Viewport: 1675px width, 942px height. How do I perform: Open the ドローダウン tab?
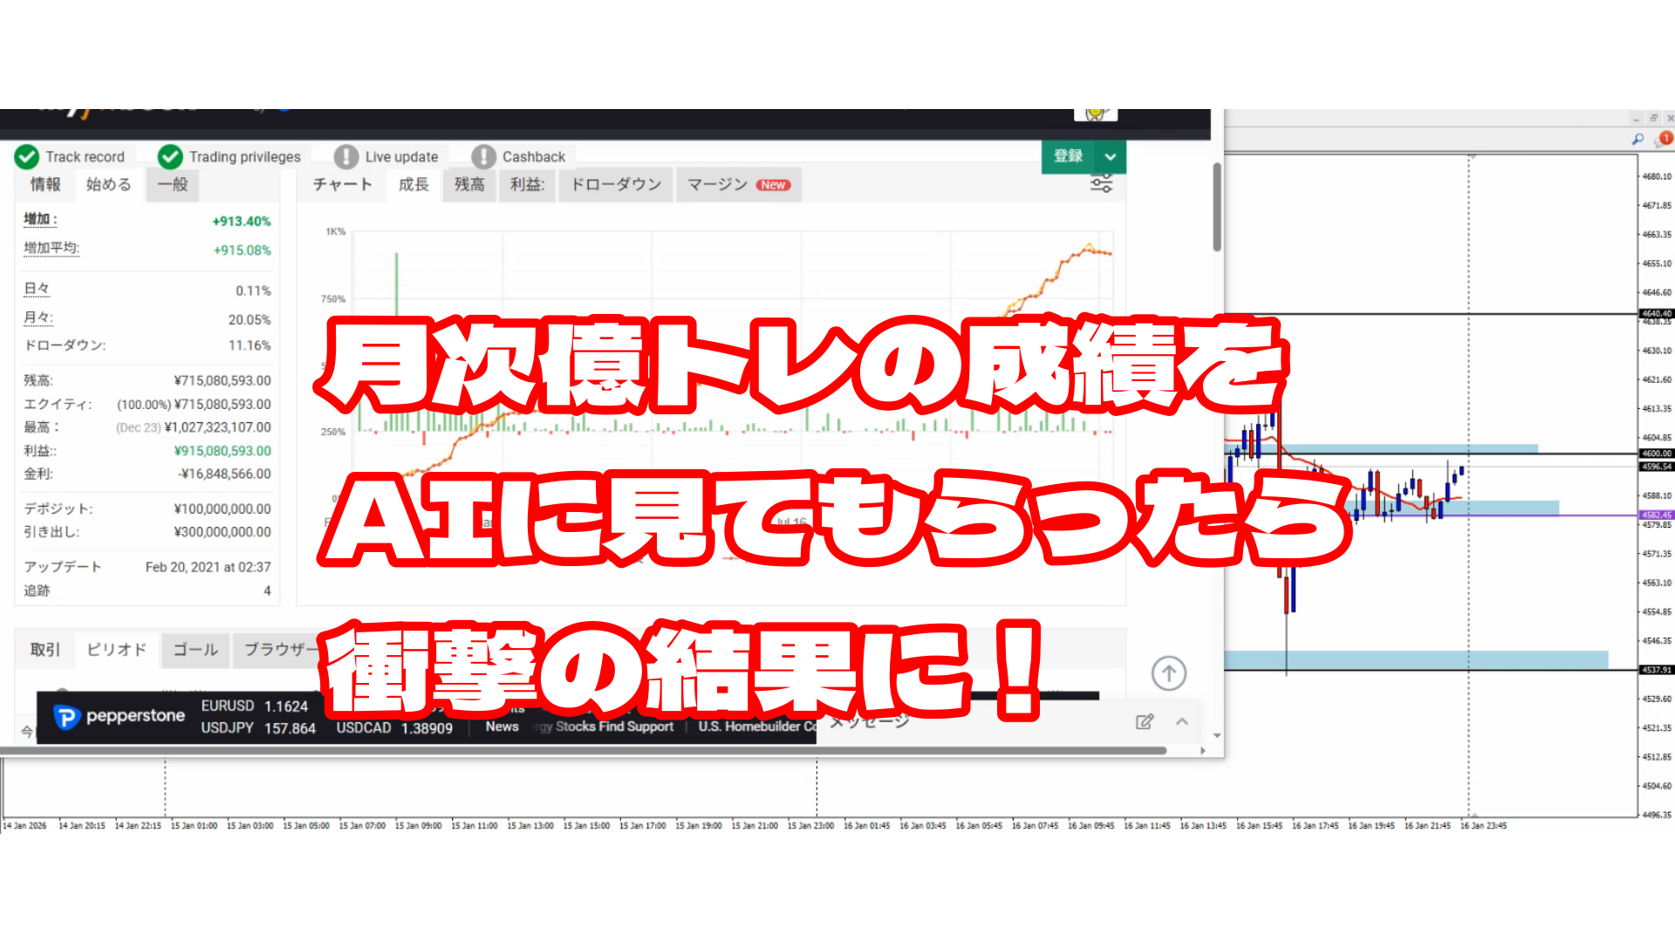616,185
